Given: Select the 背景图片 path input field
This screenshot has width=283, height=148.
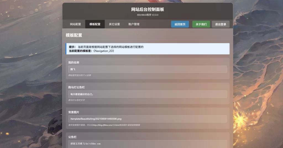Looking at the screenshot, I should pyautogui.click(x=148, y=119).
